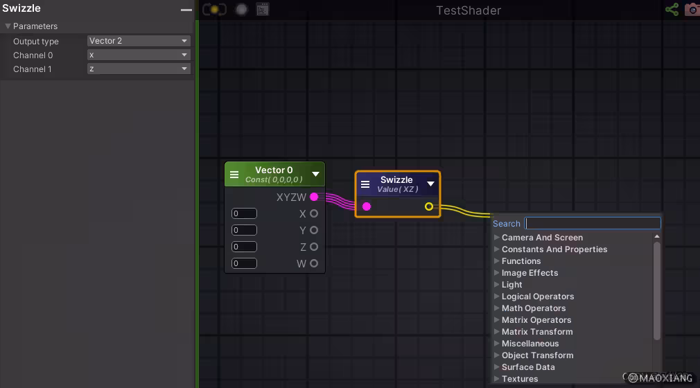Open the Channel 1 dropdown
The image size is (700, 388).
139,69
